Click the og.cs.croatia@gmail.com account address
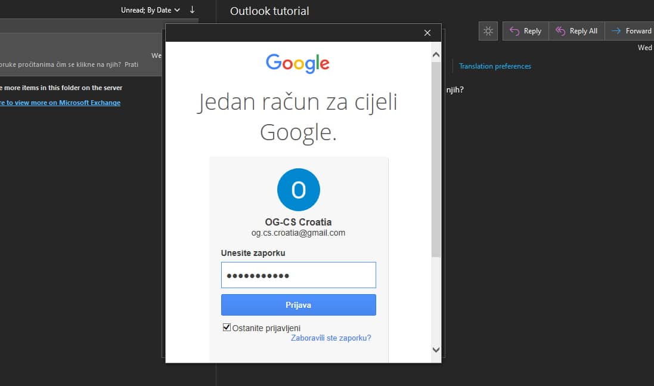Image resolution: width=654 pixels, height=386 pixels. click(x=298, y=233)
